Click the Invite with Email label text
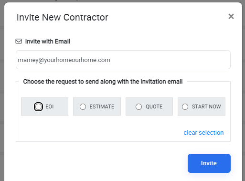245x181 pixels. (x=48, y=42)
